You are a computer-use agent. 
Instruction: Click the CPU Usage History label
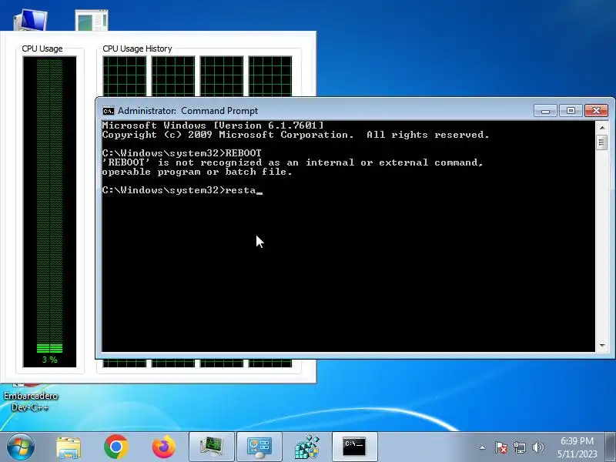[137, 49]
